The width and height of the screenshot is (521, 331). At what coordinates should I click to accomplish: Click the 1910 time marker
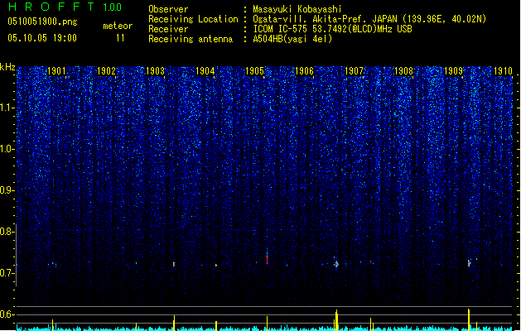pos(503,71)
